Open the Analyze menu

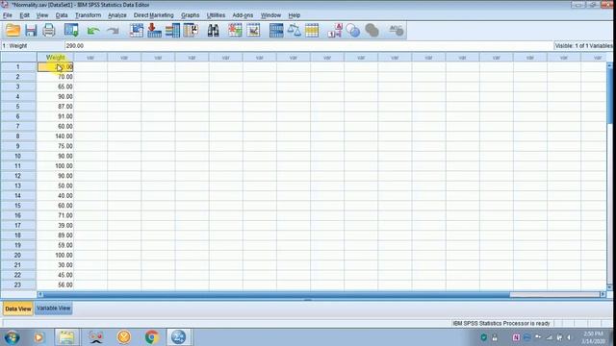tap(117, 15)
